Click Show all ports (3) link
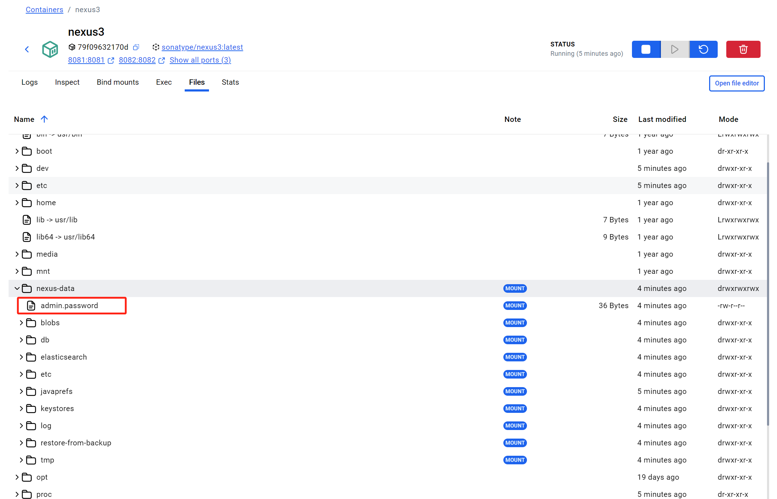The image size is (777, 499). tap(200, 60)
